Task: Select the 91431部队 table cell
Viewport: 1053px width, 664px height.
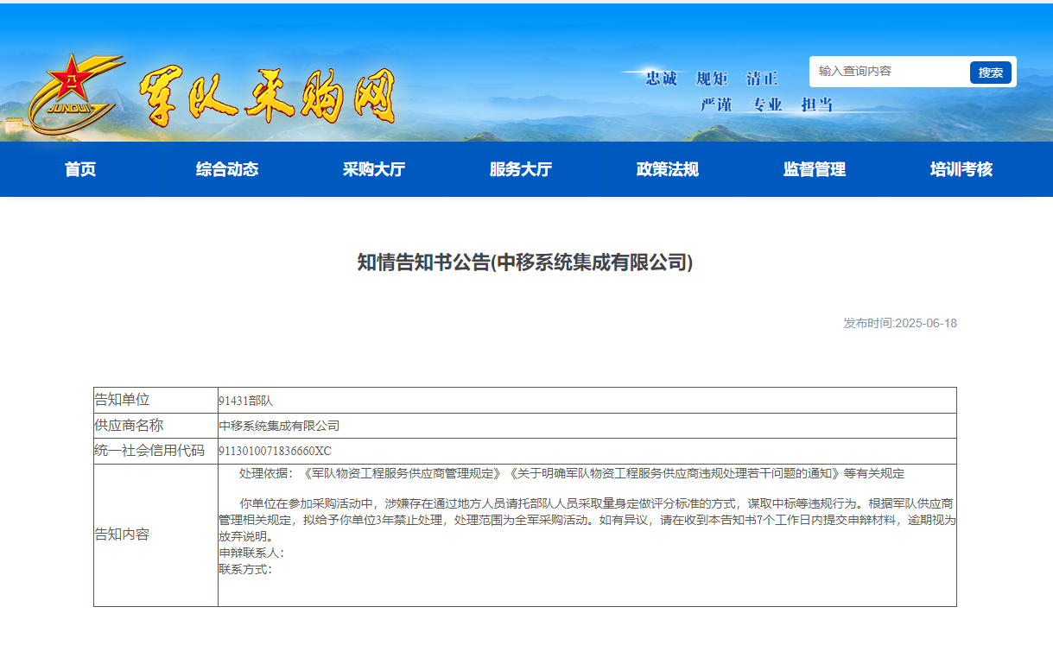Action: point(246,401)
